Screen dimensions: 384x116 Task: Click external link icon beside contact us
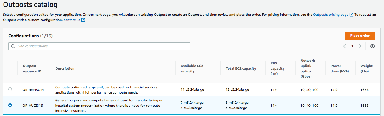click(x=83, y=20)
